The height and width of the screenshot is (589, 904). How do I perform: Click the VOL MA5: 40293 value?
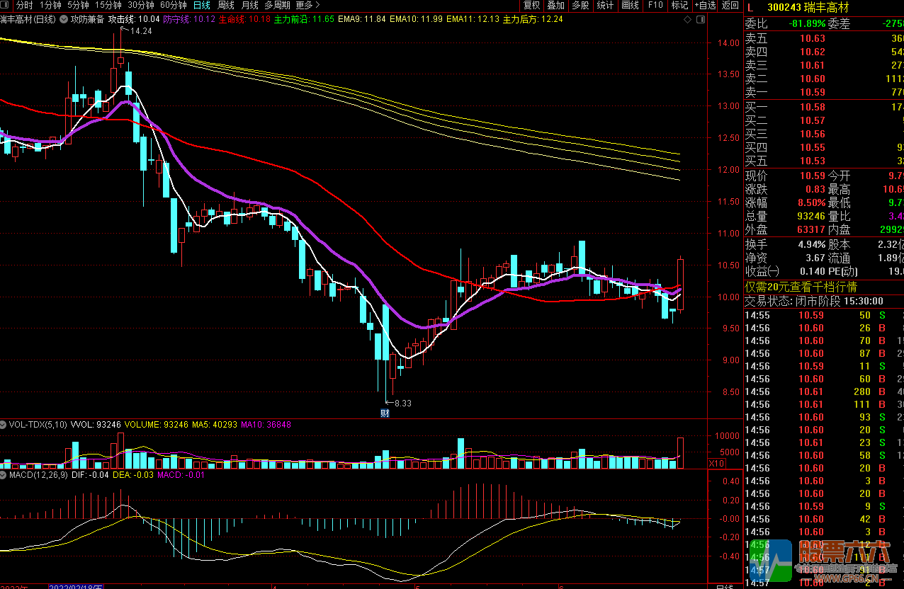click(214, 425)
